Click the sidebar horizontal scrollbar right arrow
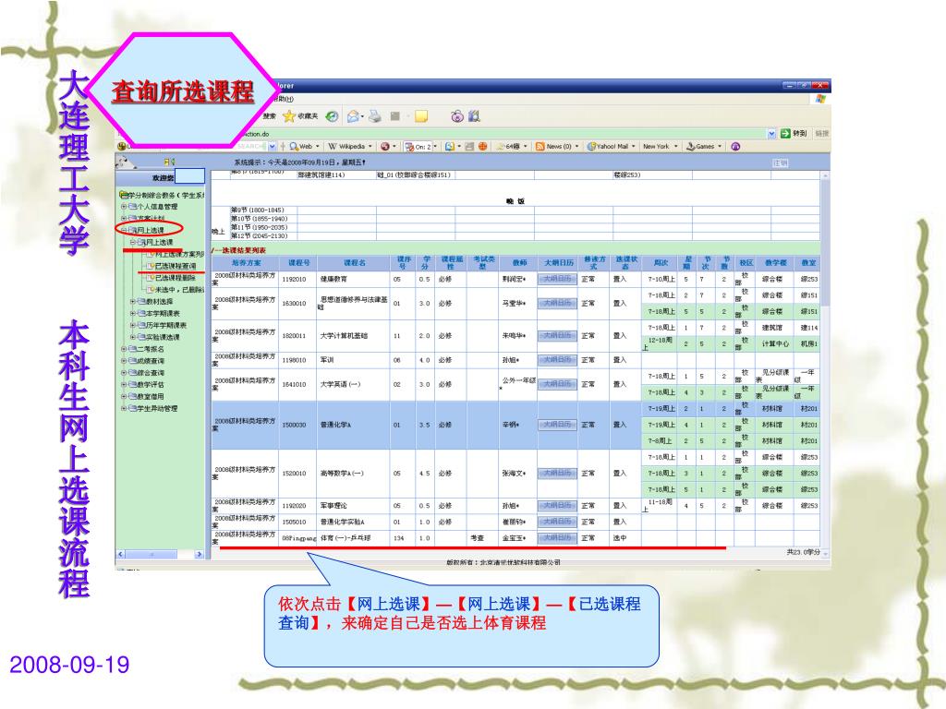 pyautogui.click(x=200, y=554)
